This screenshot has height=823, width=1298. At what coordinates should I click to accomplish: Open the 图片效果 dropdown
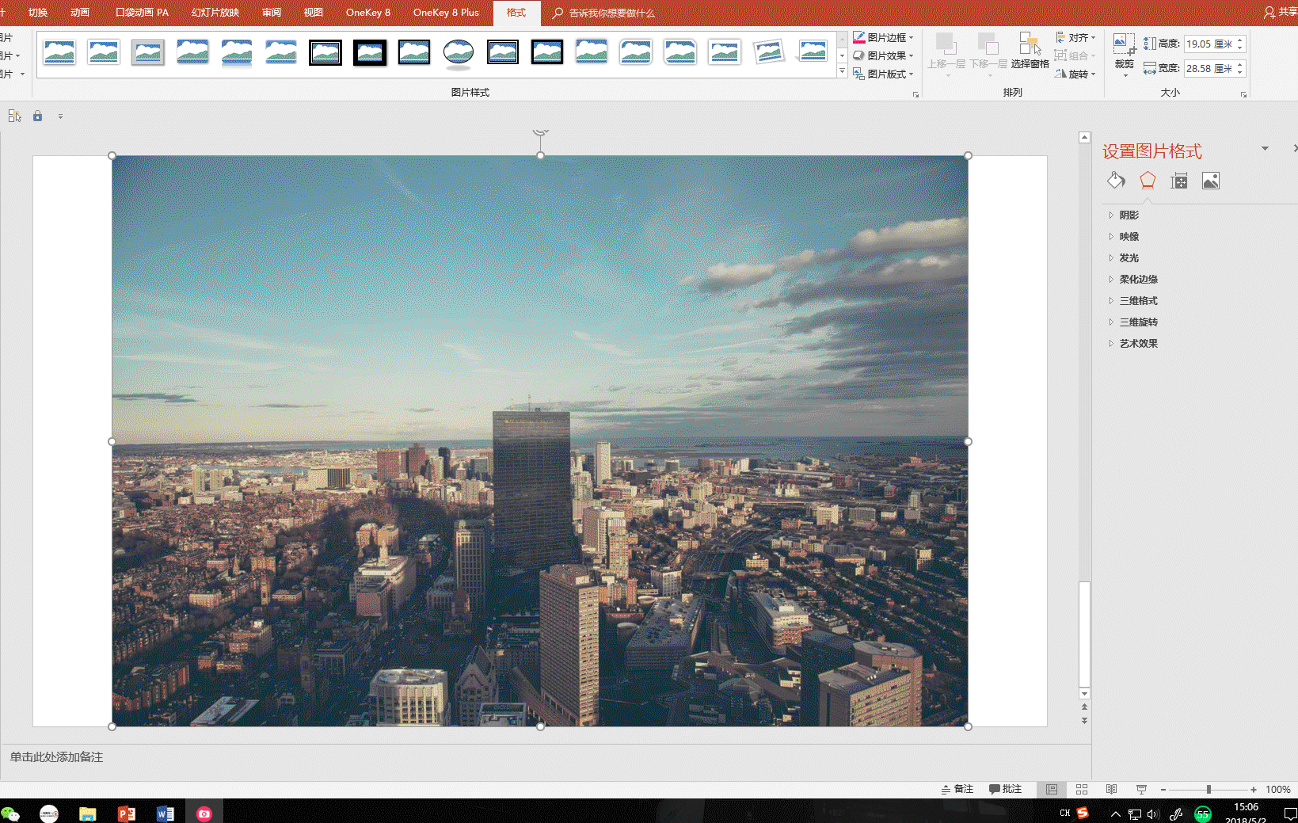[884, 56]
